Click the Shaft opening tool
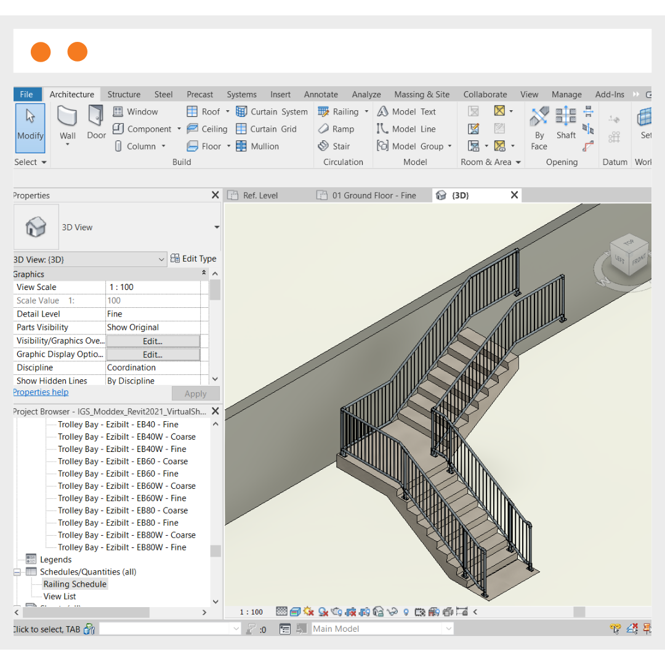 [565, 122]
